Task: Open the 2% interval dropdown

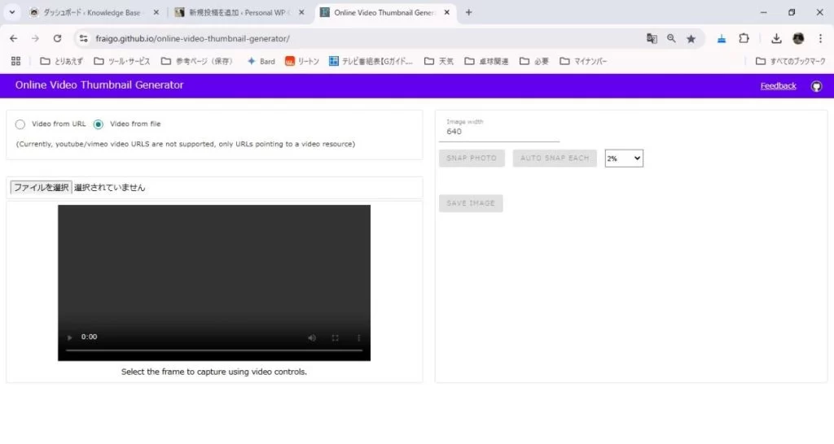Action: pyautogui.click(x=623, y=159)
